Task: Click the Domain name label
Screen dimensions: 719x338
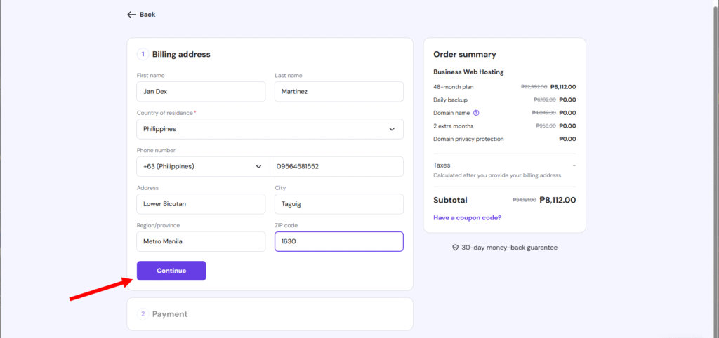Action: click(451, 113)
